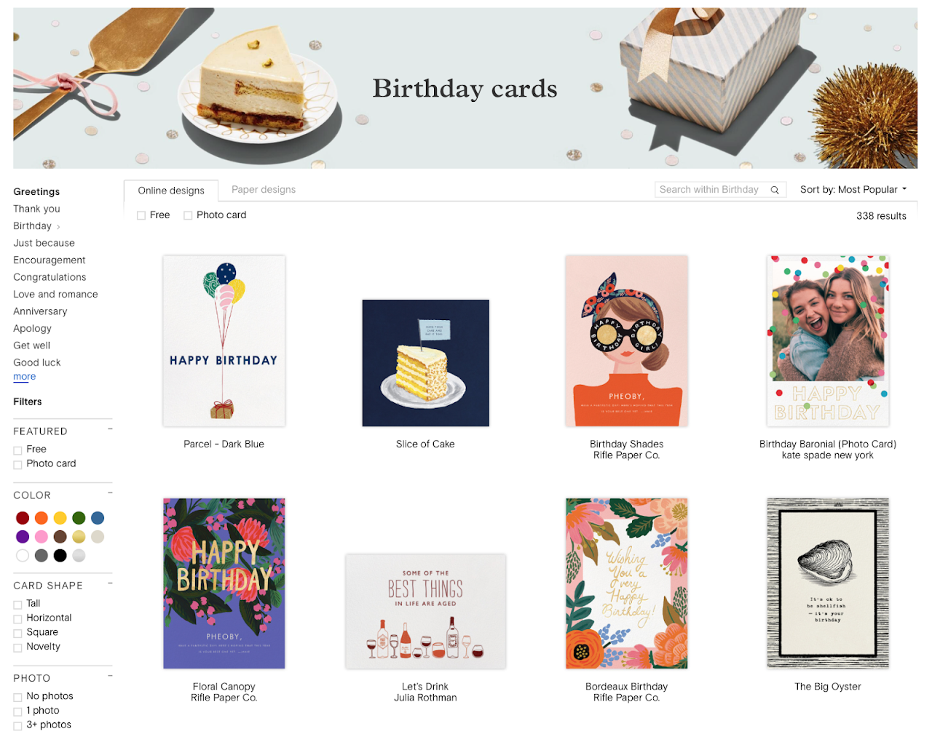Switch to the Paper designs tab

(x=264, y=190)
